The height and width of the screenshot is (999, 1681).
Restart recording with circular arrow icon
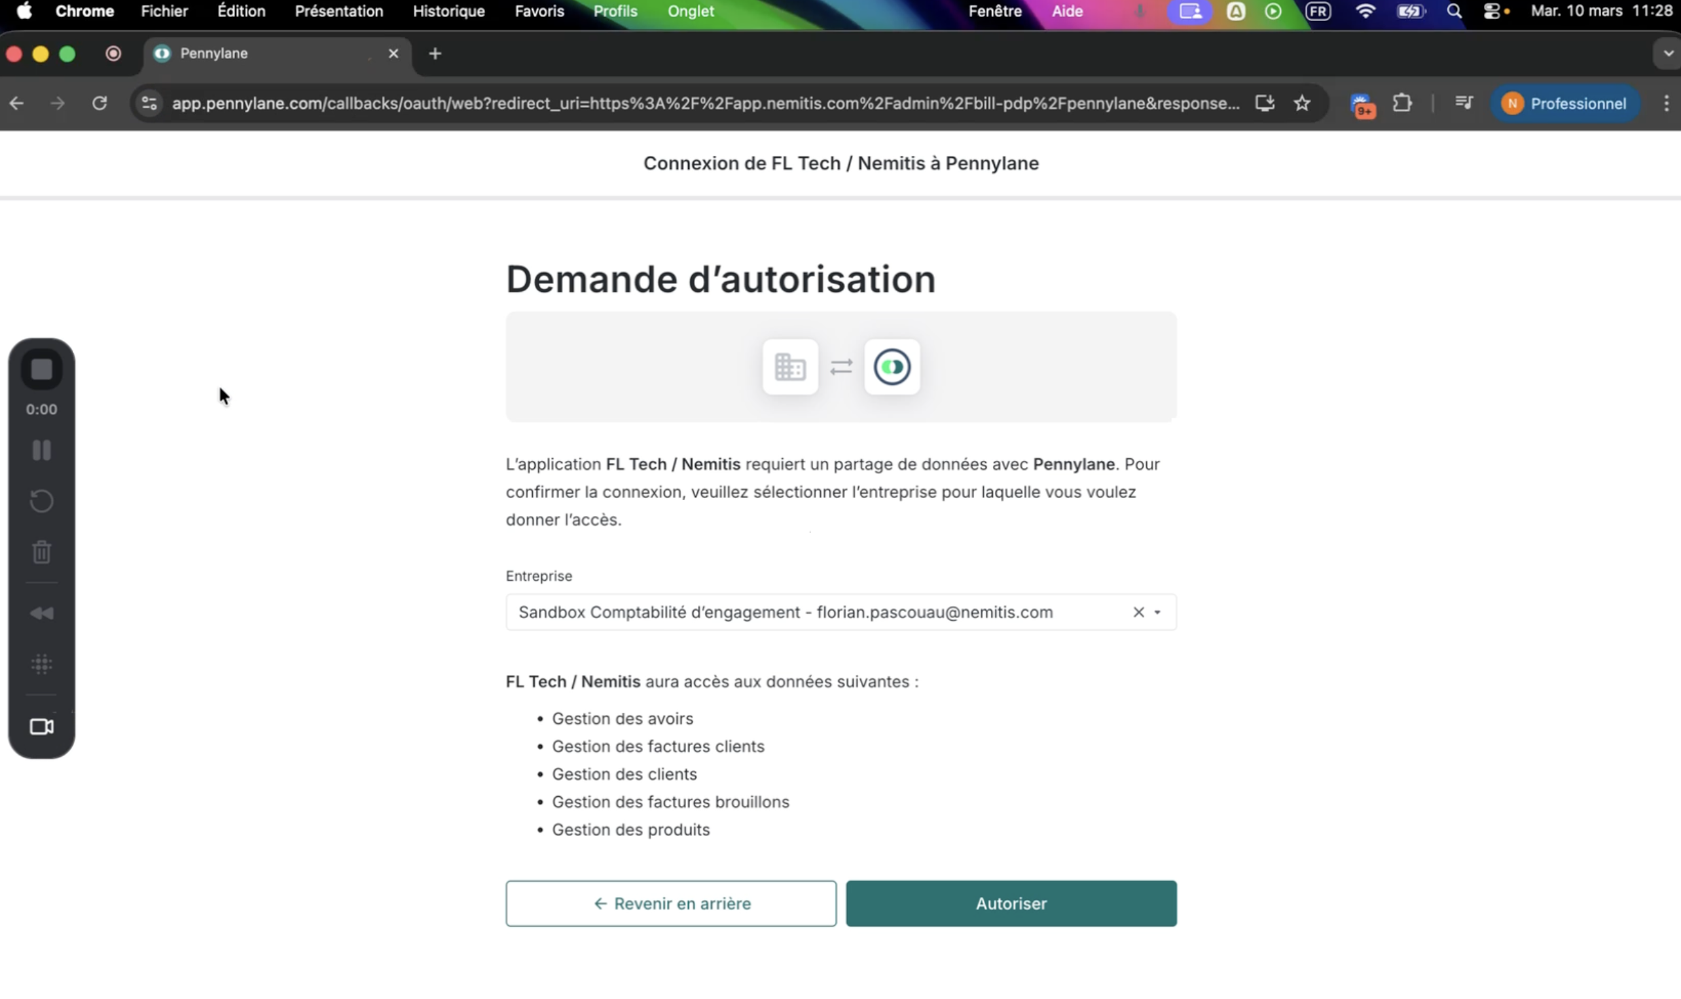[x=42, y=501]
